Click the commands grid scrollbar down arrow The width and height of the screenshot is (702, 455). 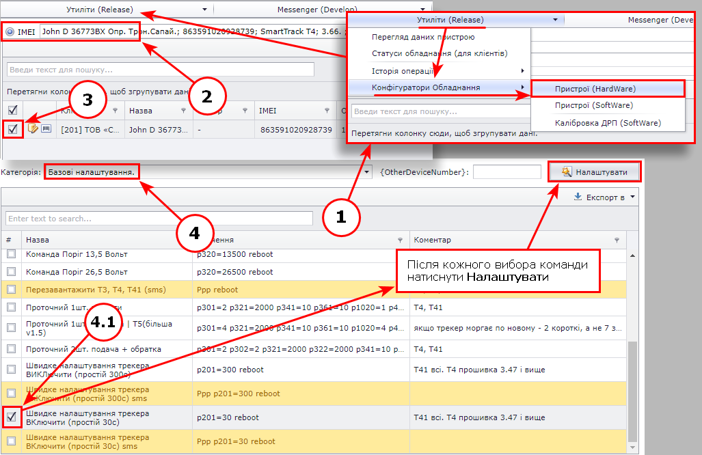(632, 447)
